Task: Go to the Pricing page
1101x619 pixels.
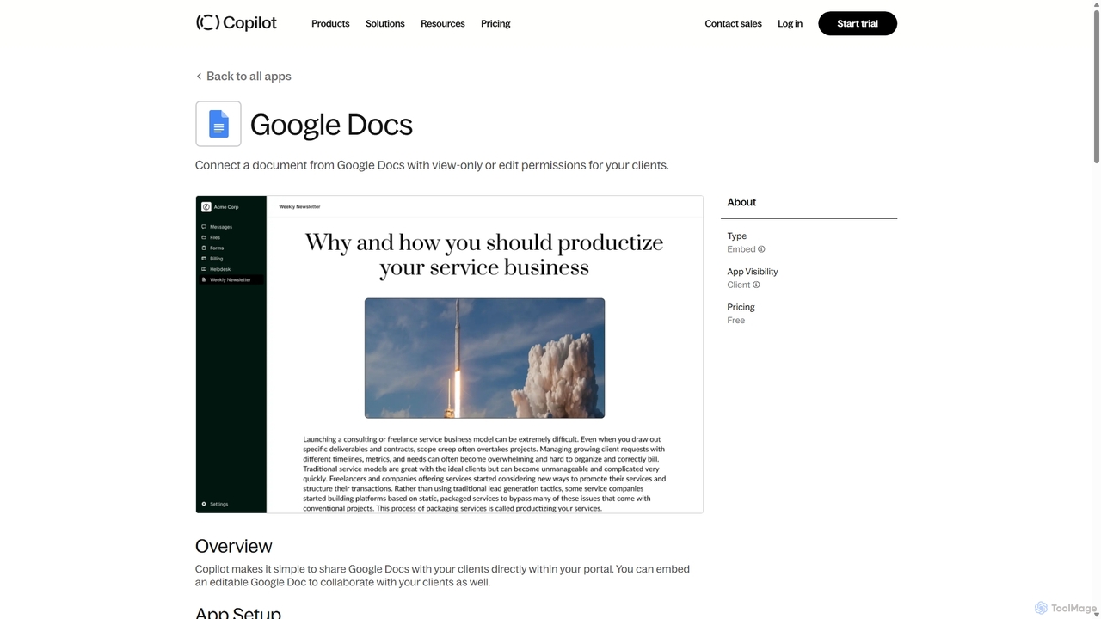Action: tap(495, 24)
